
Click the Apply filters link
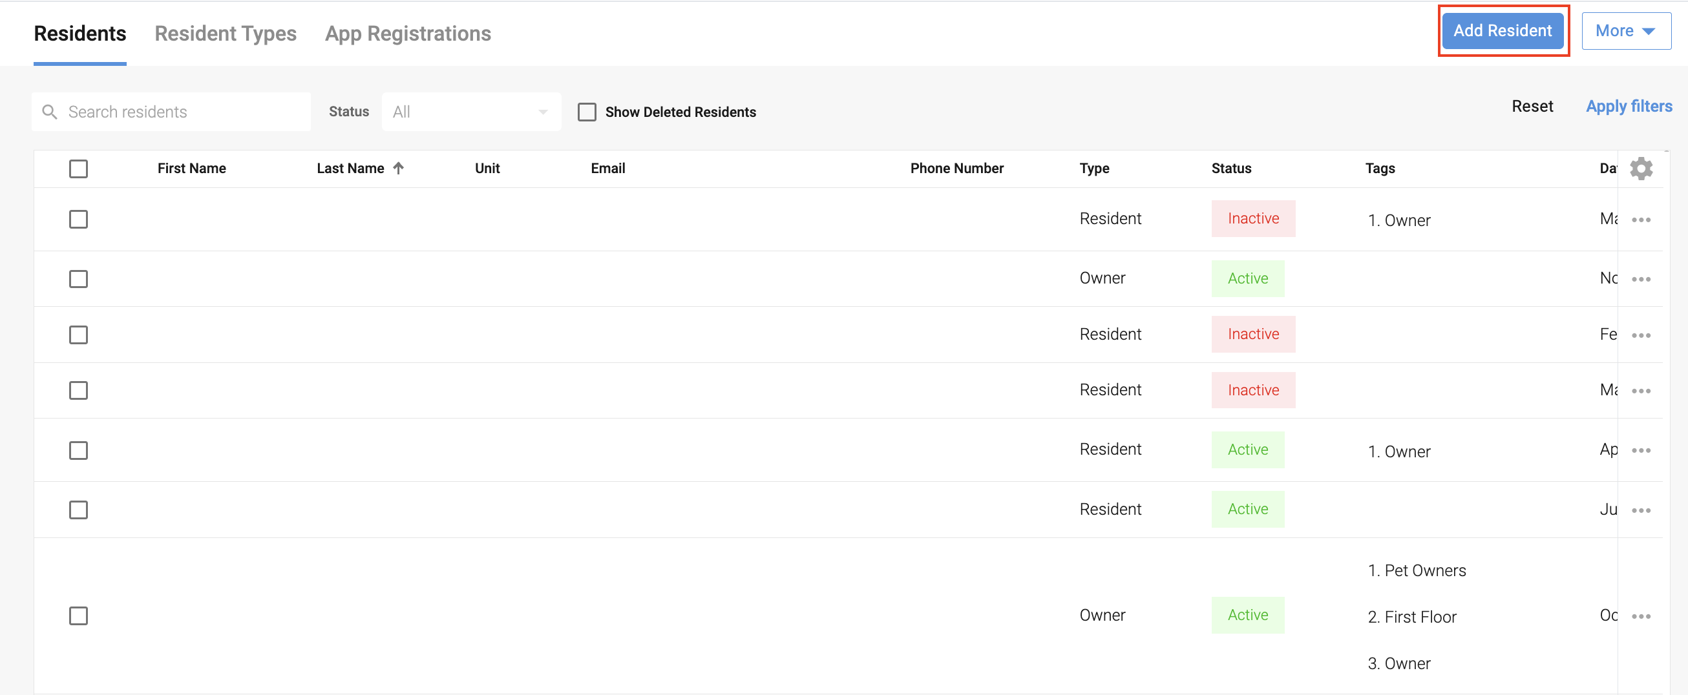click(1629, 106)
